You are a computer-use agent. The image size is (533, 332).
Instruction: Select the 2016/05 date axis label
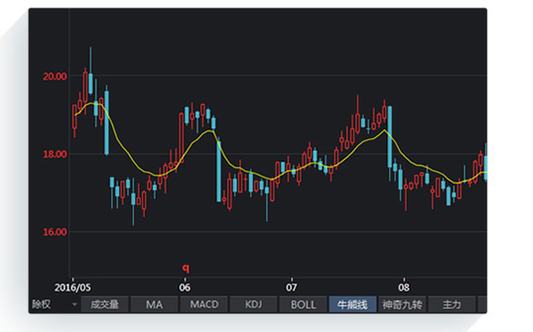click(x=72, y=287)
